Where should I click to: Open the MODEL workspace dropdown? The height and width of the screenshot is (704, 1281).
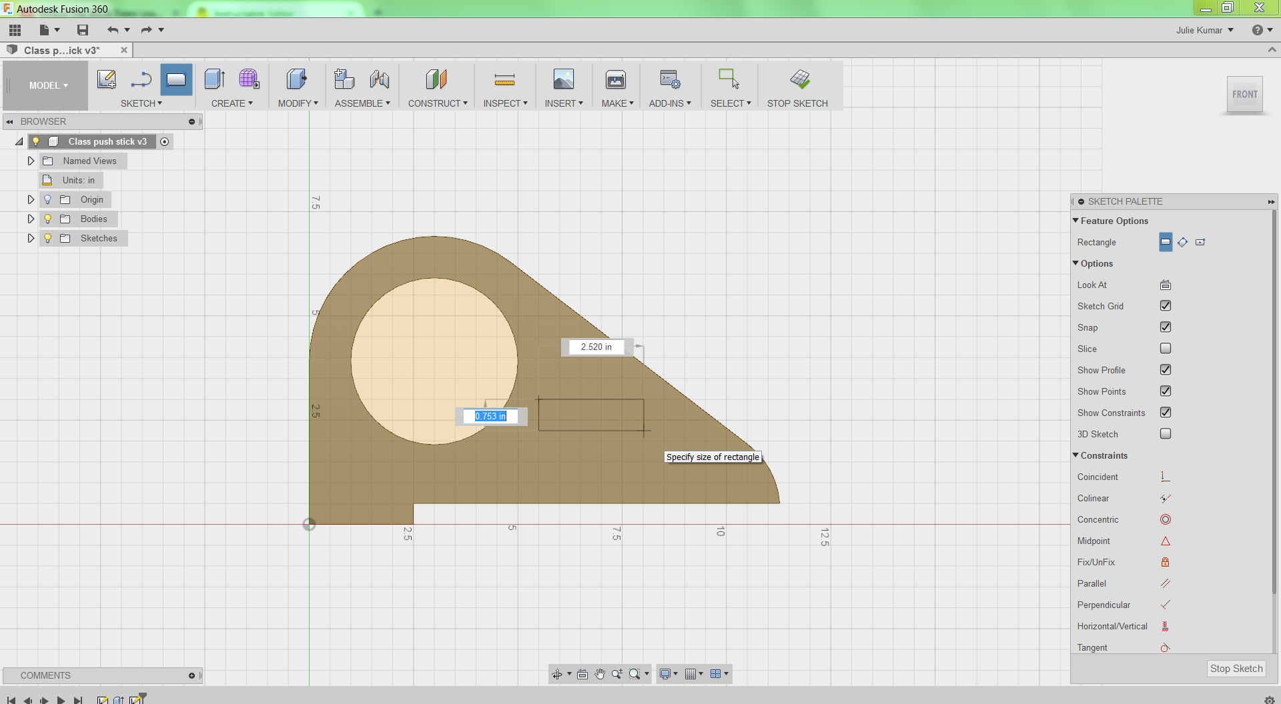(x=48, y=85)
